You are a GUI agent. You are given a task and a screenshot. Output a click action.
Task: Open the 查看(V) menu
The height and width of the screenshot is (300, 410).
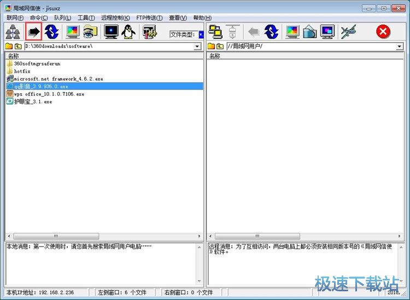pyautogui.click(x=178, y=18)
